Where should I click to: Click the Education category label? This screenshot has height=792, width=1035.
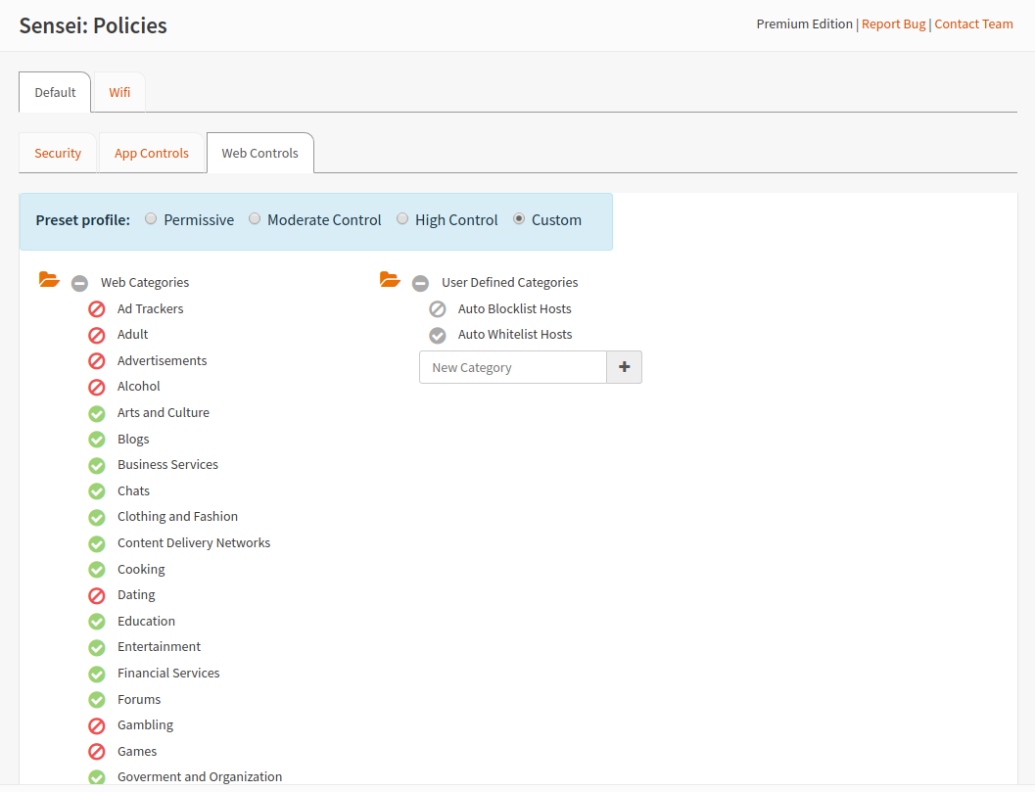pos(146,621)
